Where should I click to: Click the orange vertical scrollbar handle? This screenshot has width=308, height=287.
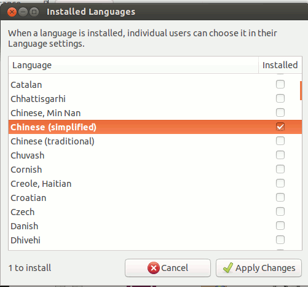301,90
